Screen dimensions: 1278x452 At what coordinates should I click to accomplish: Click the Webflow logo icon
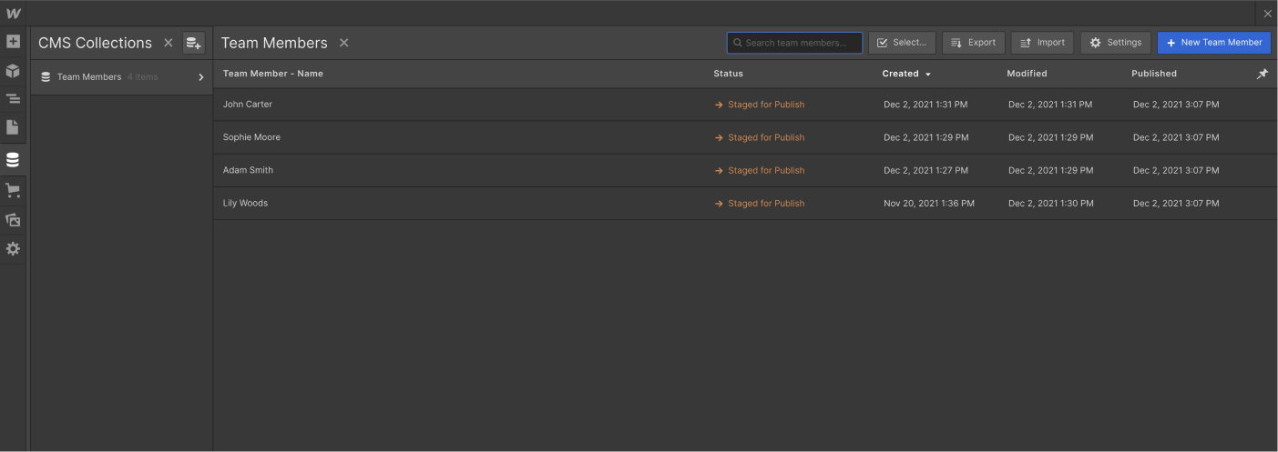[x=13, y=14]
